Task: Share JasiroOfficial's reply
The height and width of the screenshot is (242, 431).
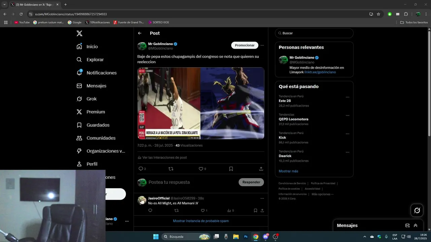Action: 262,210
